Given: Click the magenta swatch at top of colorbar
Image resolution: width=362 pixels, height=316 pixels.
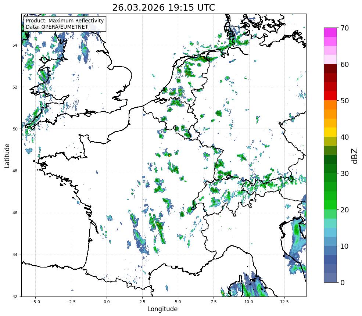Looking at the screenshot, I should [x=330, y=32].
